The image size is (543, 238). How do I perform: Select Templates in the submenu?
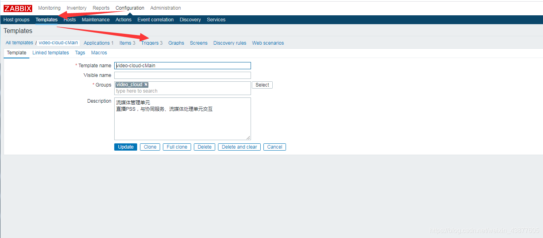(47, 20)
